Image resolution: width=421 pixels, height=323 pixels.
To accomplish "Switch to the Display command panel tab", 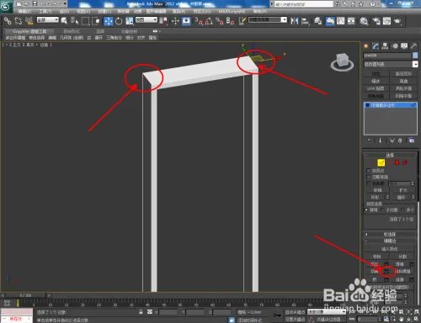I will (x=404, y=46).
